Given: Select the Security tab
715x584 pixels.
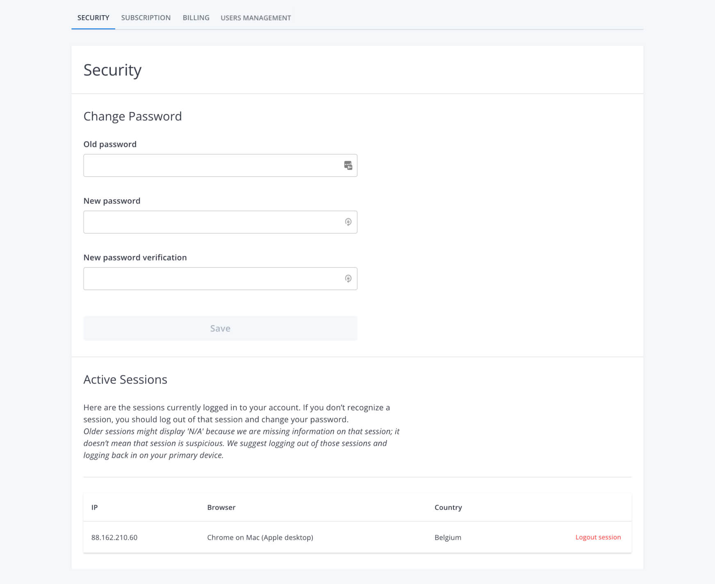Looking at the screenshot, I should pos(93,18).
